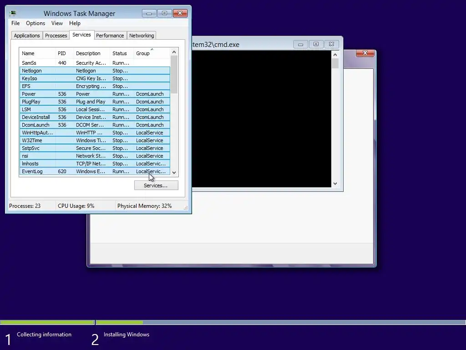The width and height of the screenshot is (466, 350).
Task: Maximize the cmd.exe window
Action: coord(316,44)
